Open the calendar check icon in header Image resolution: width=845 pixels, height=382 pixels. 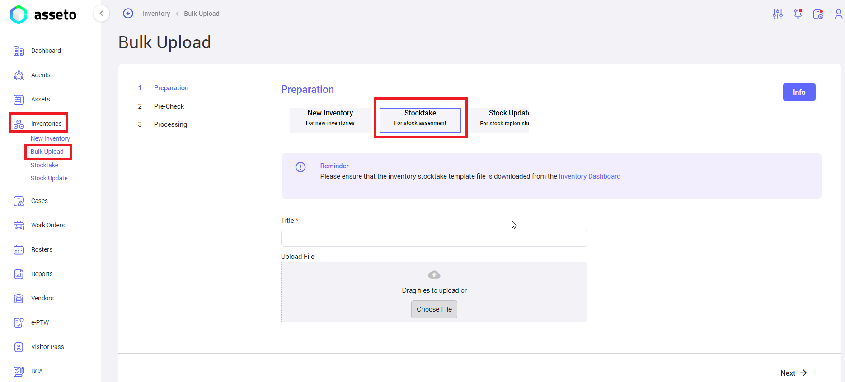[x=818, y=14]
